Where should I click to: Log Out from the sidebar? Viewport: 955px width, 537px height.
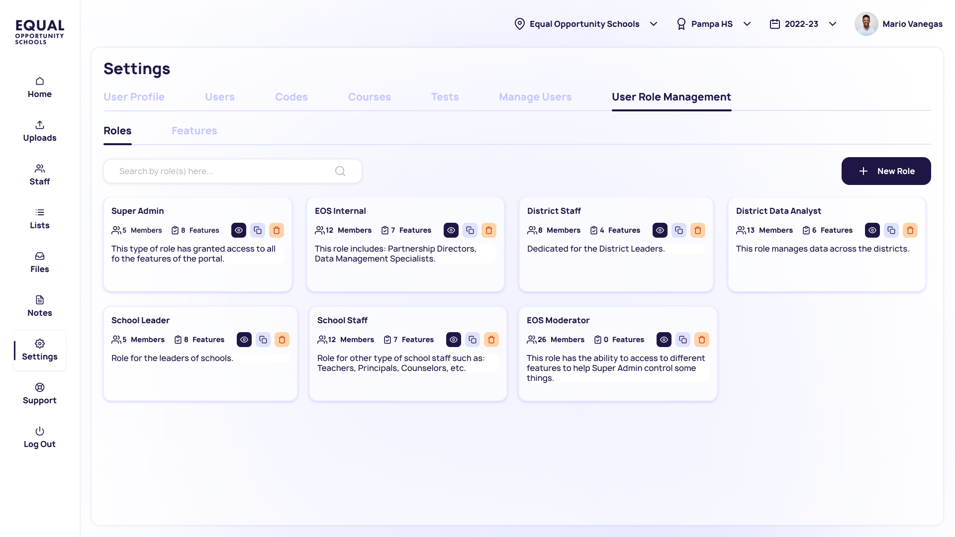40,438
